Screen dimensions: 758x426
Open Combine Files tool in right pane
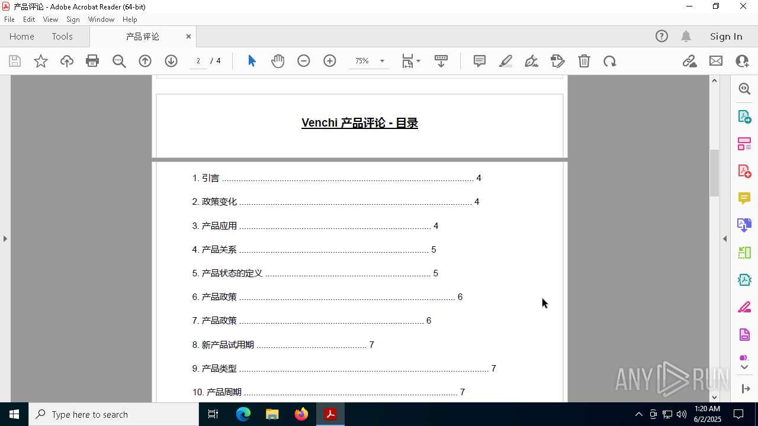(x=744, y=225)
